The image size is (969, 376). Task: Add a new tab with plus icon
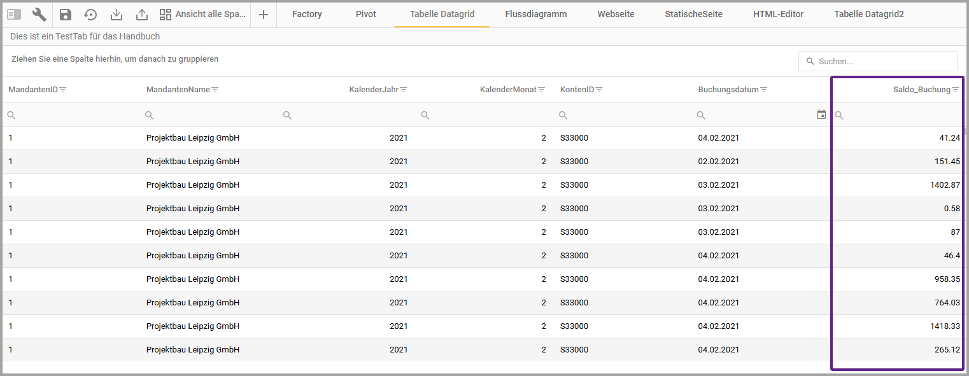tap(264, 14)
